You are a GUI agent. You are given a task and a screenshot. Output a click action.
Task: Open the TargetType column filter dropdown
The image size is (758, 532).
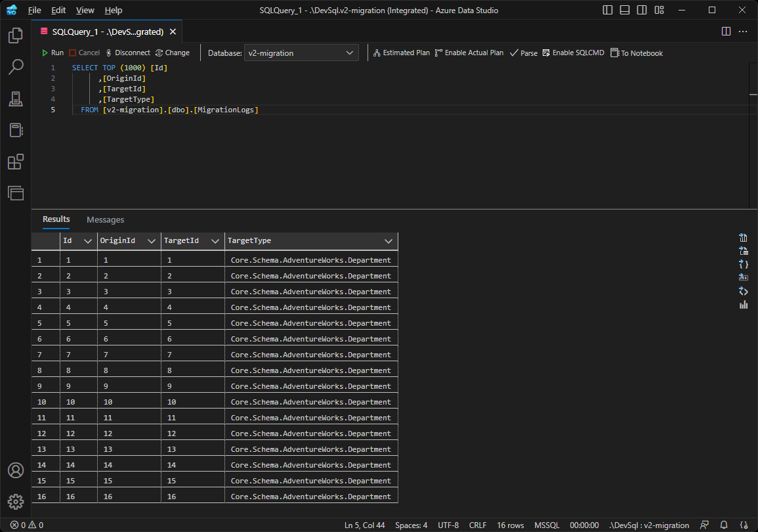(x=388, y=241)
